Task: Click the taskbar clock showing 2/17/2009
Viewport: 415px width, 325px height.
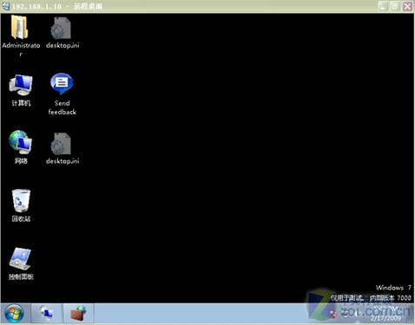Action: tap(386, 314)
